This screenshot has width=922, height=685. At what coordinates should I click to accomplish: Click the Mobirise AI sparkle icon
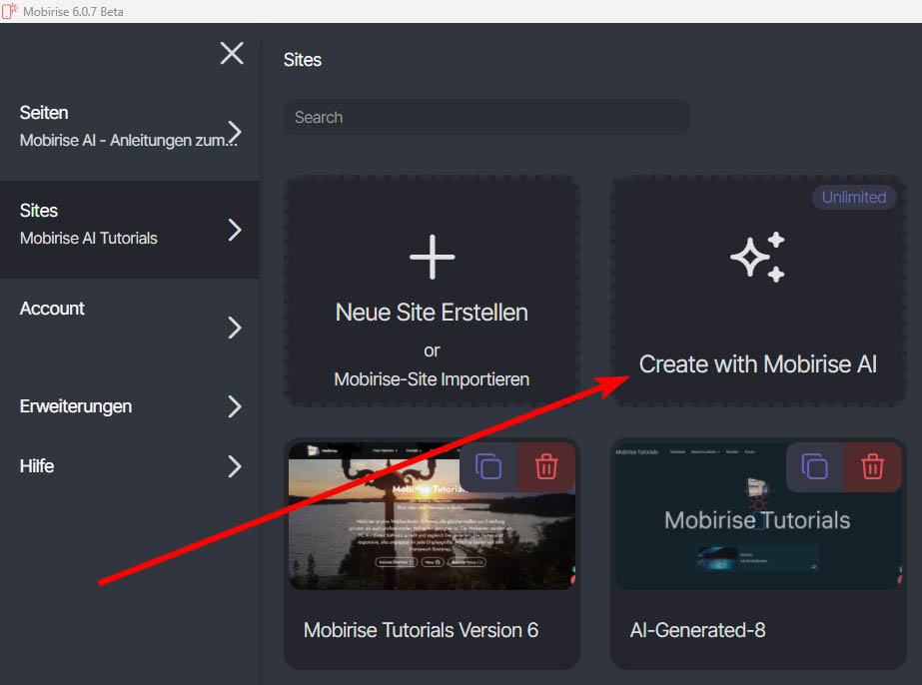point(757,257)
